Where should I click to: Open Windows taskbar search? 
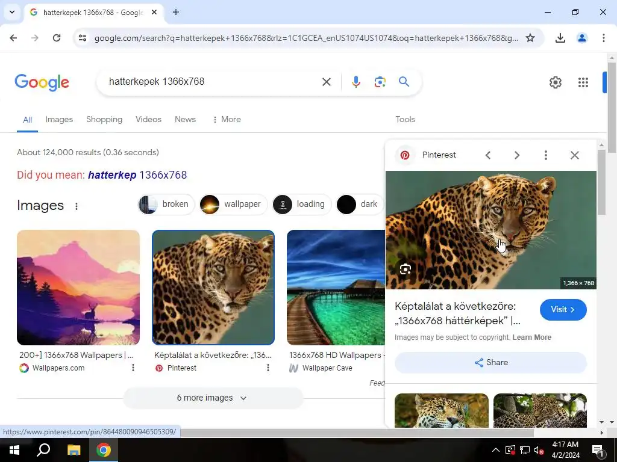(43, 450)
